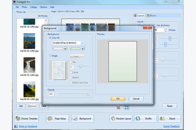
Task: Click the Export button
Action: 170,119
